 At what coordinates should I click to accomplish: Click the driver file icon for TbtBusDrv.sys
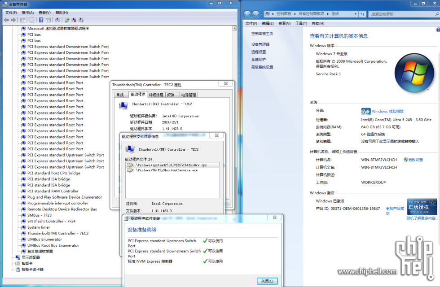coord(129,165)
